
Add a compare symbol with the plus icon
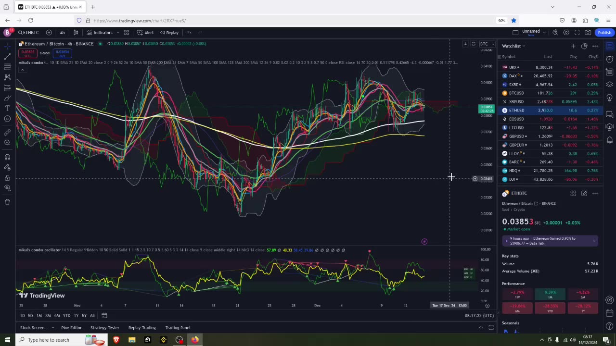[x=49, y=33]
